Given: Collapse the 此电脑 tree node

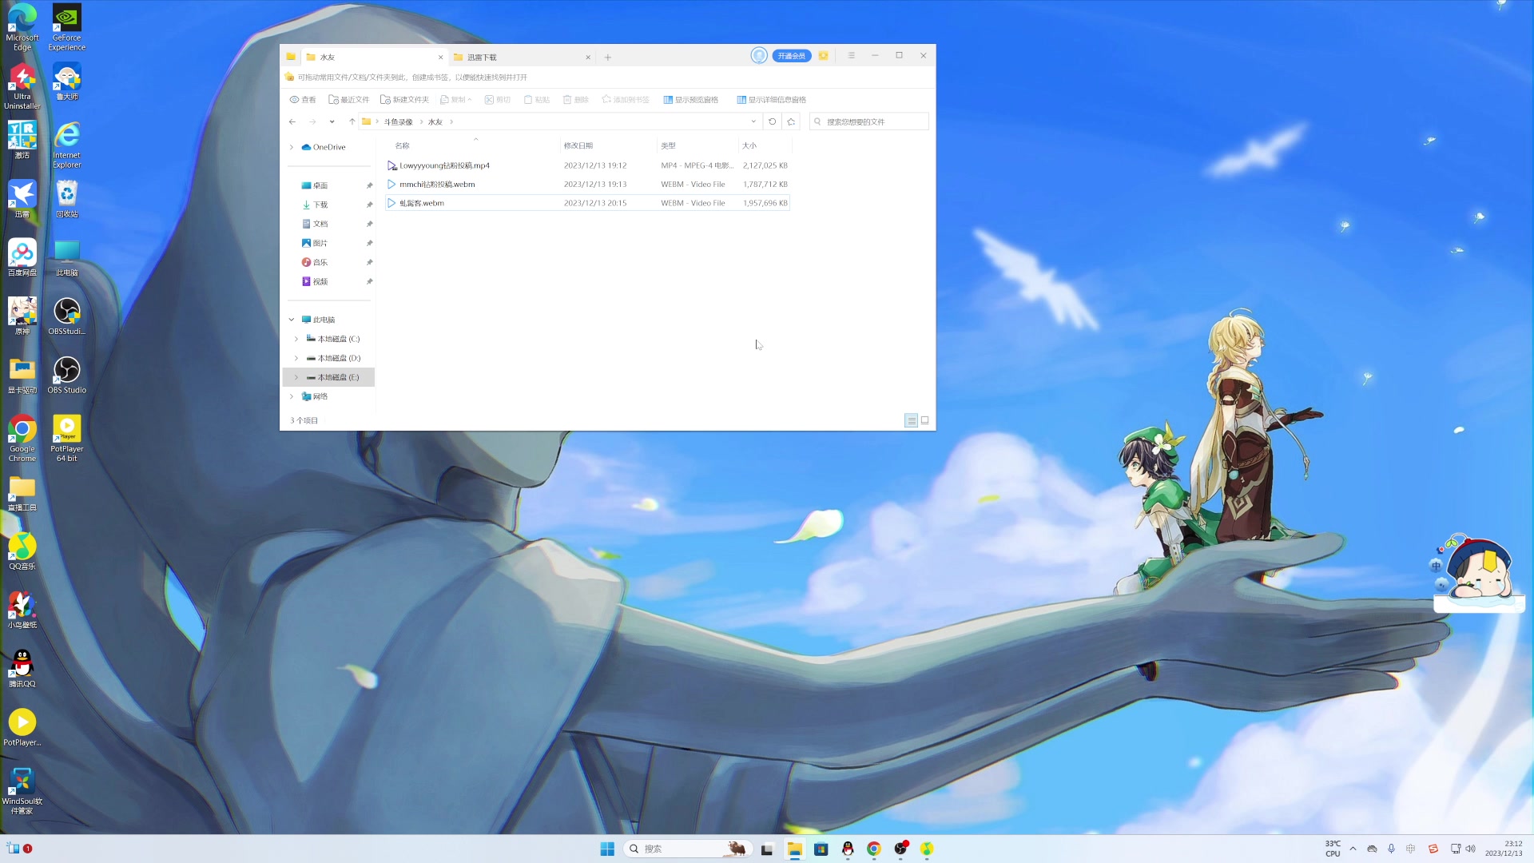Looking at the screenshot, I should [x=292, y=320].
